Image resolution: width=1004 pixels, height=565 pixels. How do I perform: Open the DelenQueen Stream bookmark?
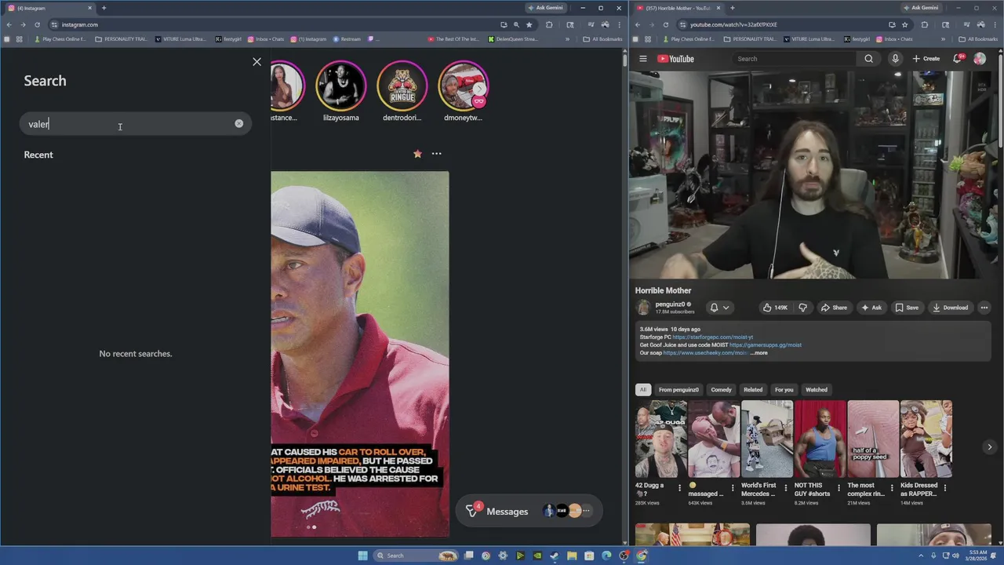click(513, 38)
